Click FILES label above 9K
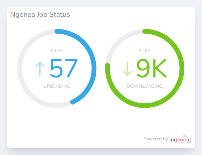The image size is (202, 155). point(145,51)
